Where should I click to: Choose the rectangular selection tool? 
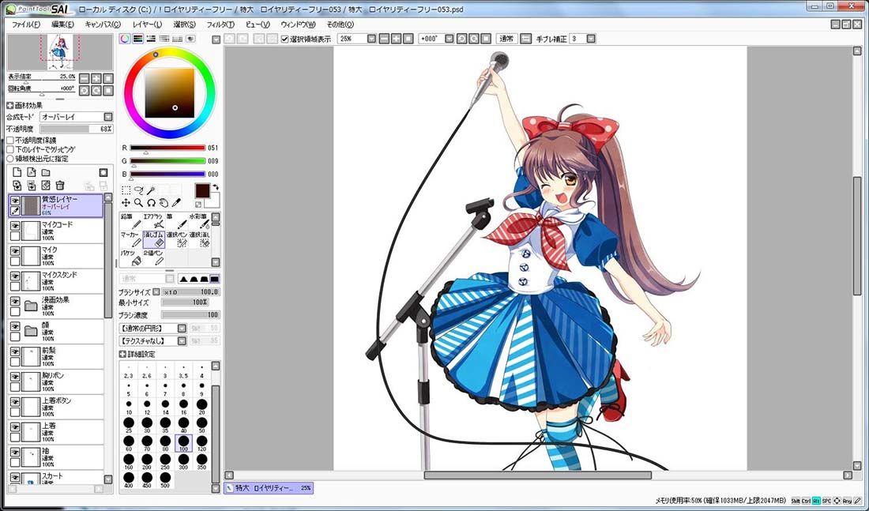point(126,190)
